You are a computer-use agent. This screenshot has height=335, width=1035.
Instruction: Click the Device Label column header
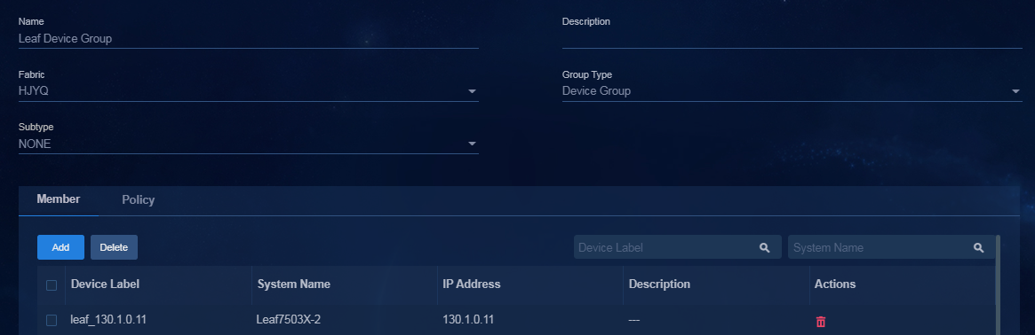[x=105, y=284]
